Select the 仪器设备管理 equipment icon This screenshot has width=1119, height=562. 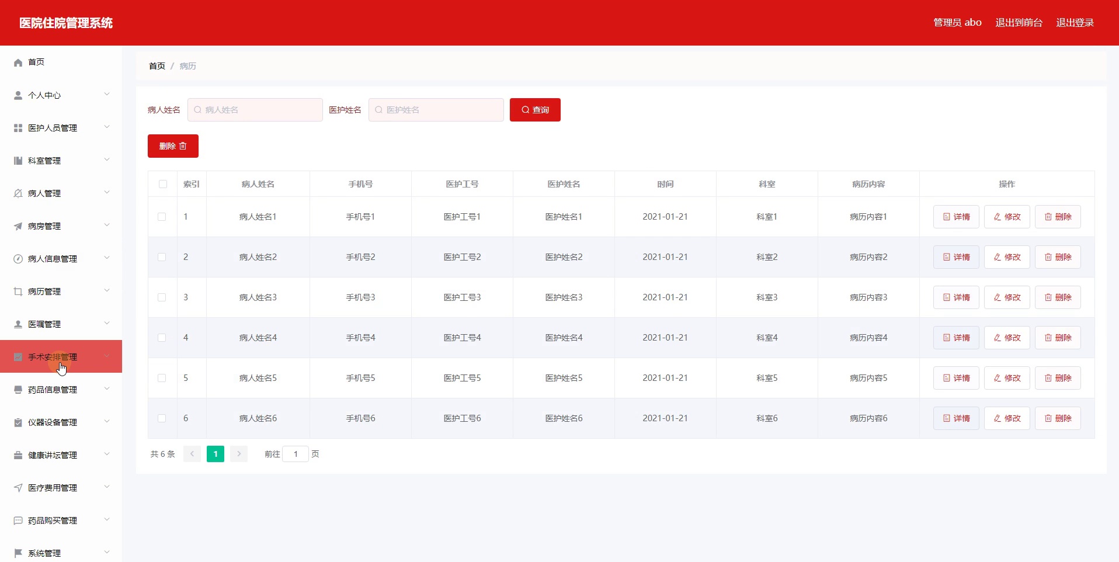click(x=18, y=422)
